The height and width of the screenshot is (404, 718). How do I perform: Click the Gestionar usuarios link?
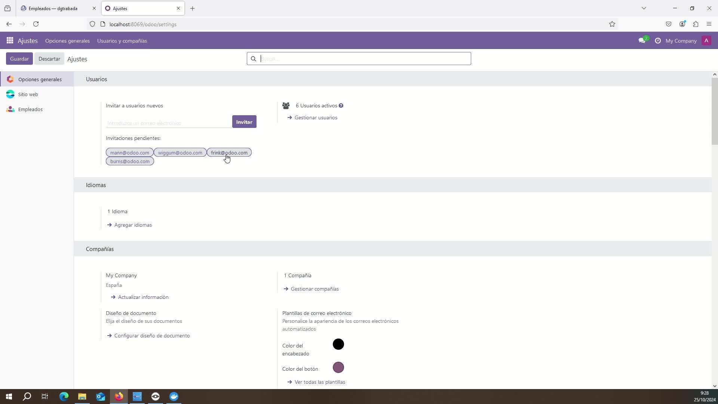[x=316, y=118]
